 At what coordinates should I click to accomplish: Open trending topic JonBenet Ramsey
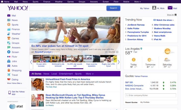coord(136,25)
